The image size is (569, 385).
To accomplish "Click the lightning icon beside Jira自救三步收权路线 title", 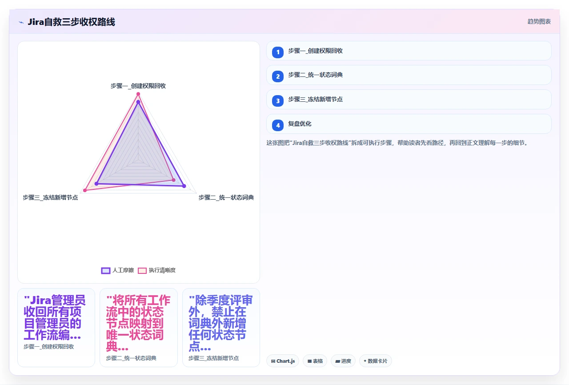I will [x=21, y=22].
